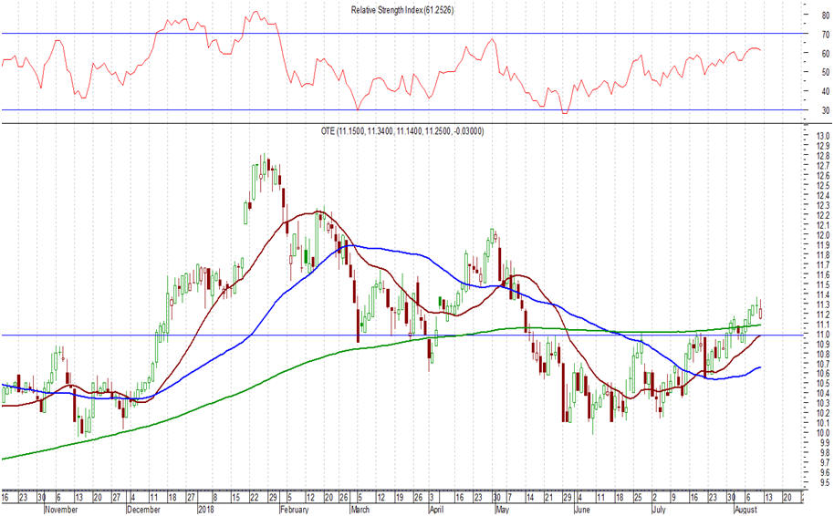
Task: Click the 80 label on RSI axis
Action: [826, 15]
